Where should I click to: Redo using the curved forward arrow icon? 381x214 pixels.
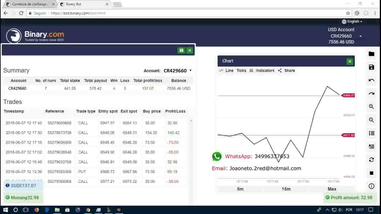(x=371, y=94)
